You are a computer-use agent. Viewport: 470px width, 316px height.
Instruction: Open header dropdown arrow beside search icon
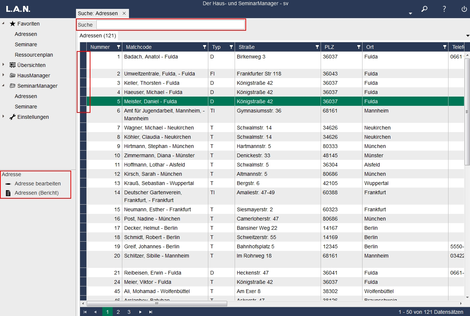[x=410, y=14]
